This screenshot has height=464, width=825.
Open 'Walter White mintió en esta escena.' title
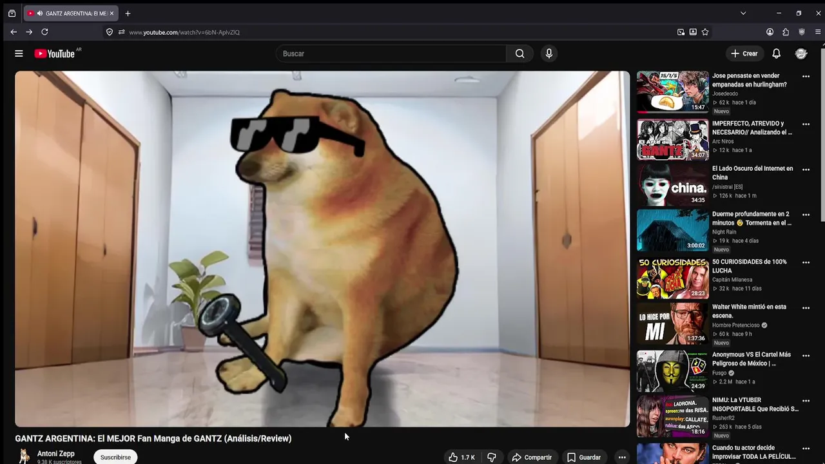click(x=749, y=311)
